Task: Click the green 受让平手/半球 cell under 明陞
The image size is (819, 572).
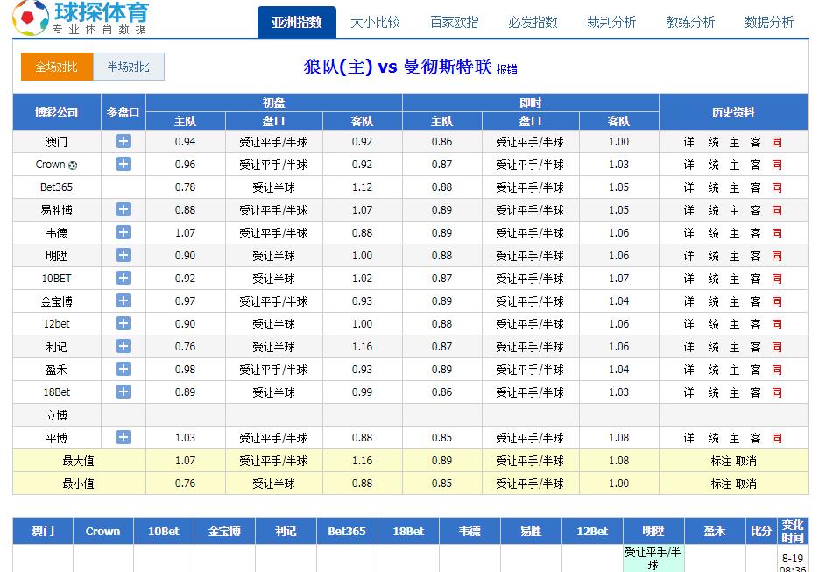Action: coord(653,558)
